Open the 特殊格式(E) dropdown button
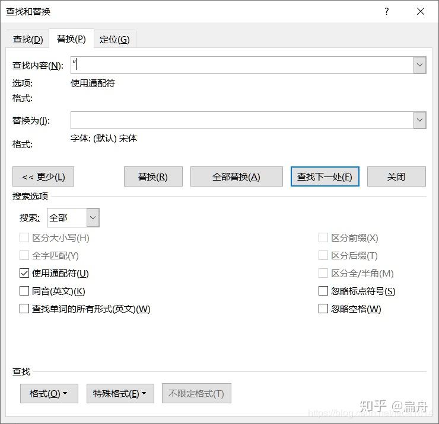Viewport: 439px width, 424px height. [120, 394]
